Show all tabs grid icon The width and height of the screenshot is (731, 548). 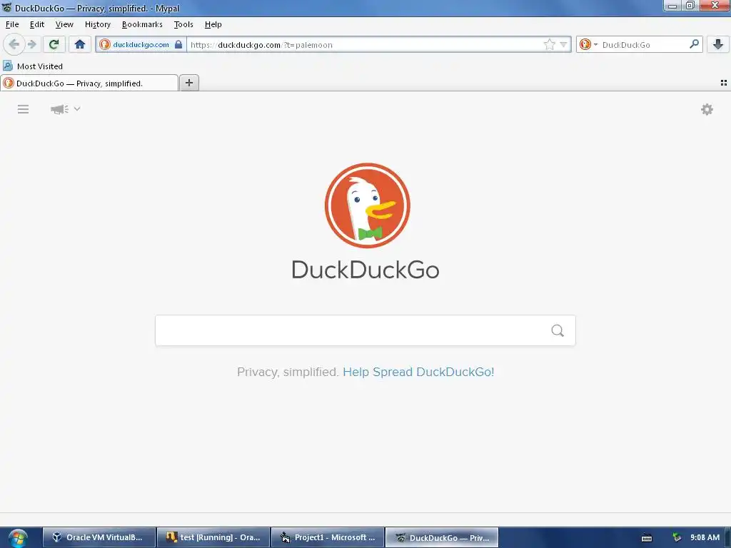tap(724, 83)
